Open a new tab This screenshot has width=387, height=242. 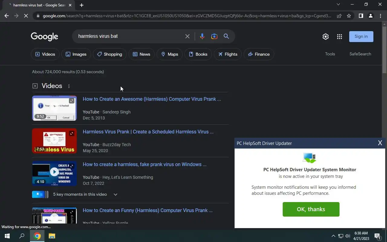click(82, 5)
